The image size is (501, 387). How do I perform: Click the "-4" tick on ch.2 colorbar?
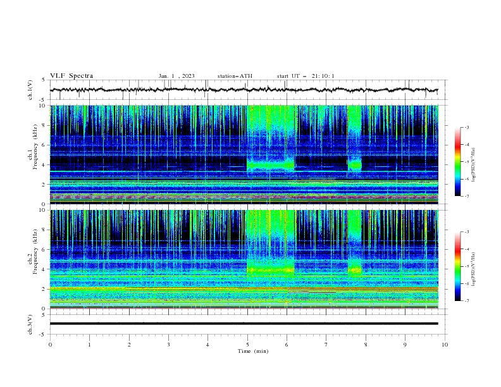click(x=466, y=249)
